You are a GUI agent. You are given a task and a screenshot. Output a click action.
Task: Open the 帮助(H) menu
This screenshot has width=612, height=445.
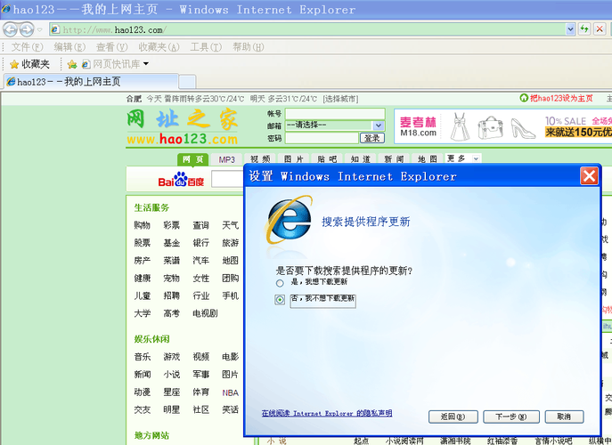coord(249,47)
